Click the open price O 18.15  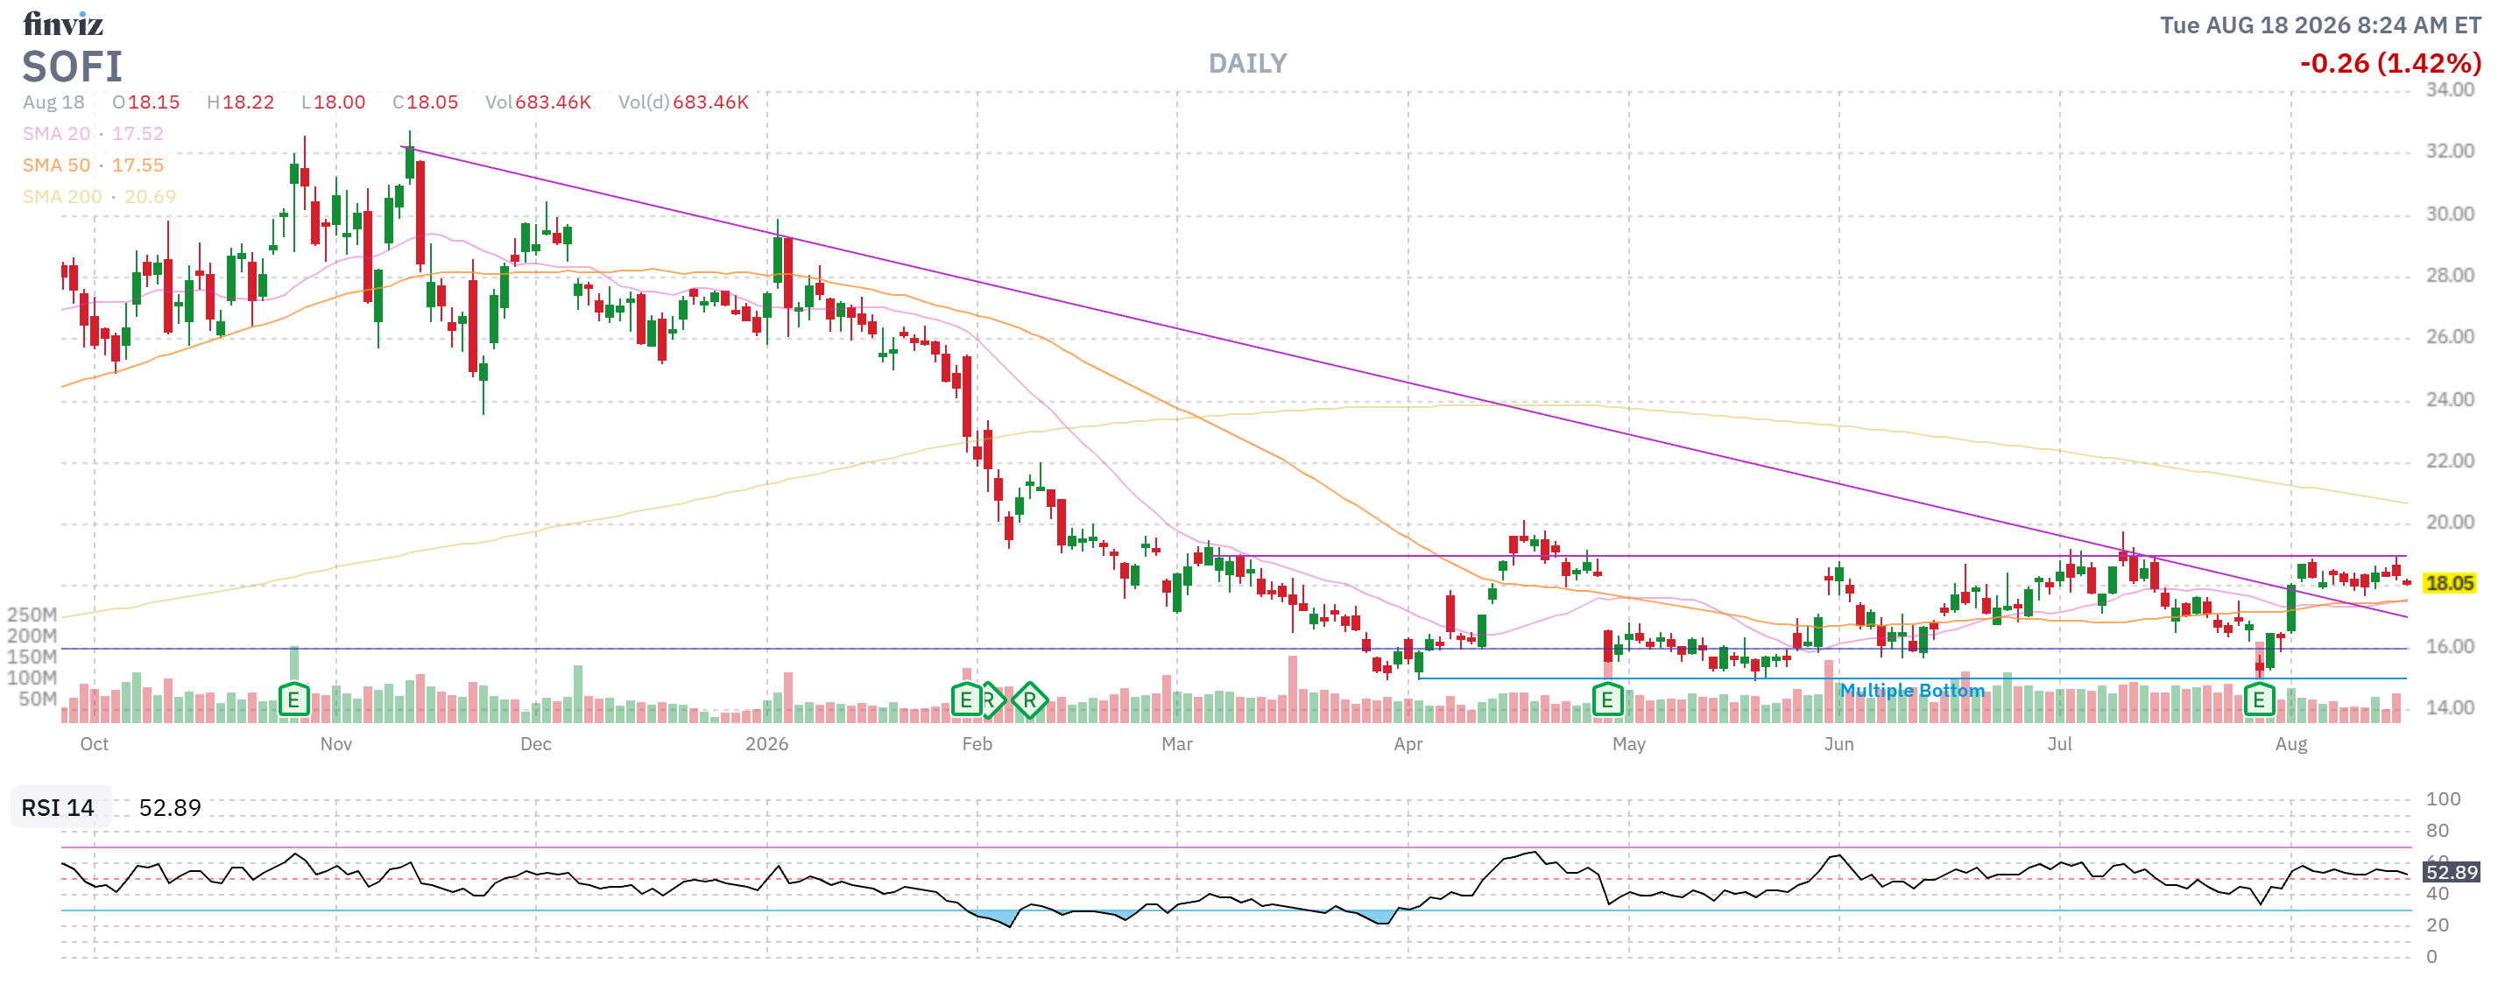click(x=146, y=102)
